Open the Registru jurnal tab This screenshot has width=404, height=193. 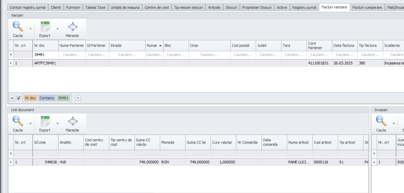click(304, 8)
